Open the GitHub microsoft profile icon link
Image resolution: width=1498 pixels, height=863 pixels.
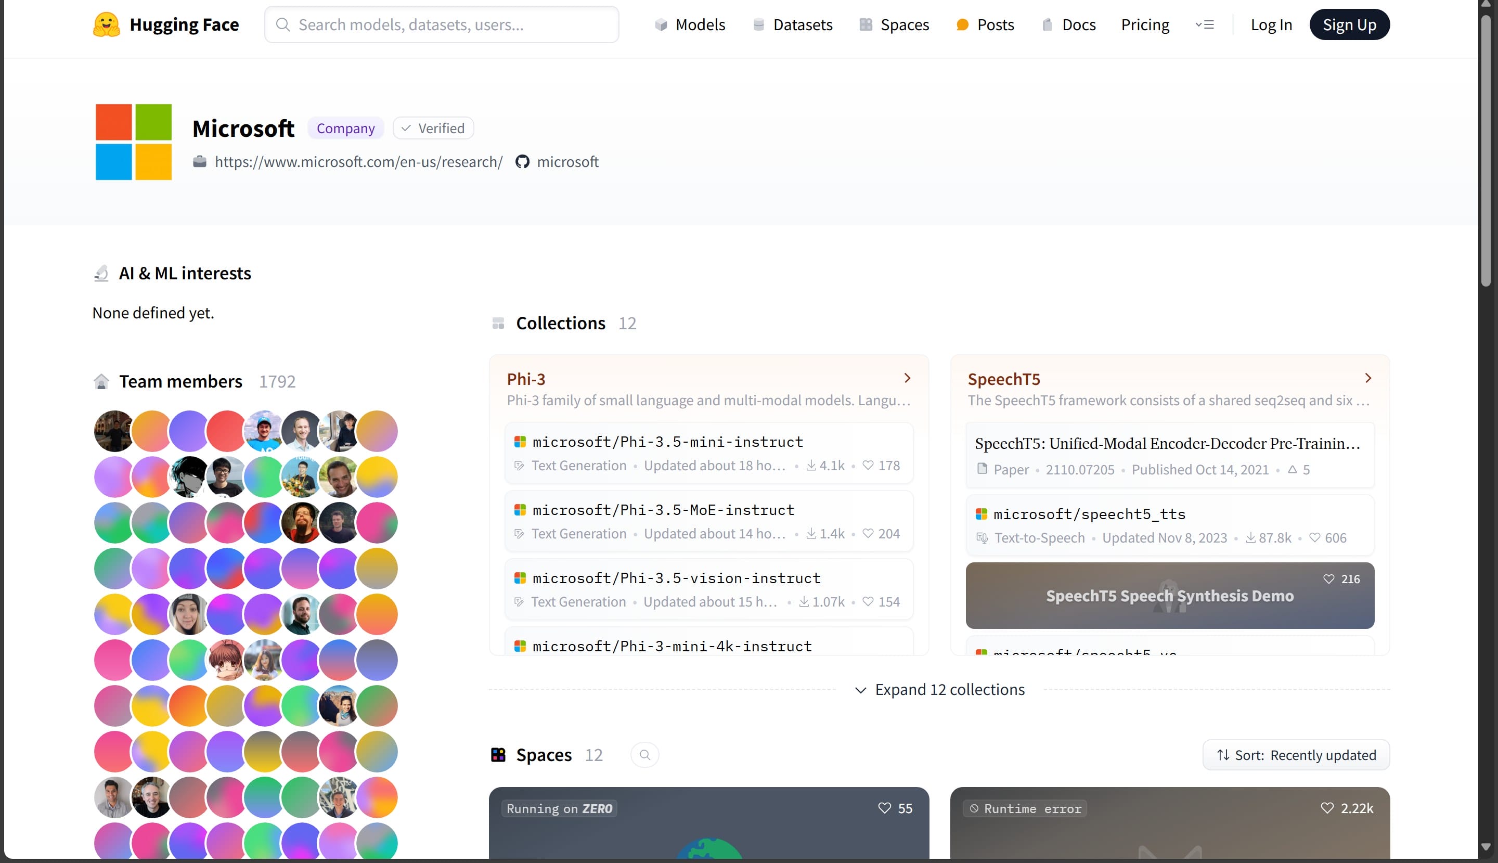pos(522,162)
